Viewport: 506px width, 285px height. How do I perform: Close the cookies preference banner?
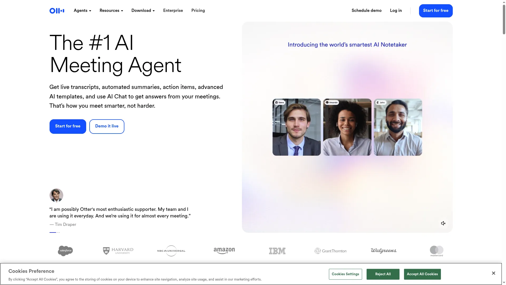pyautogui.click(x=494, y=273)
